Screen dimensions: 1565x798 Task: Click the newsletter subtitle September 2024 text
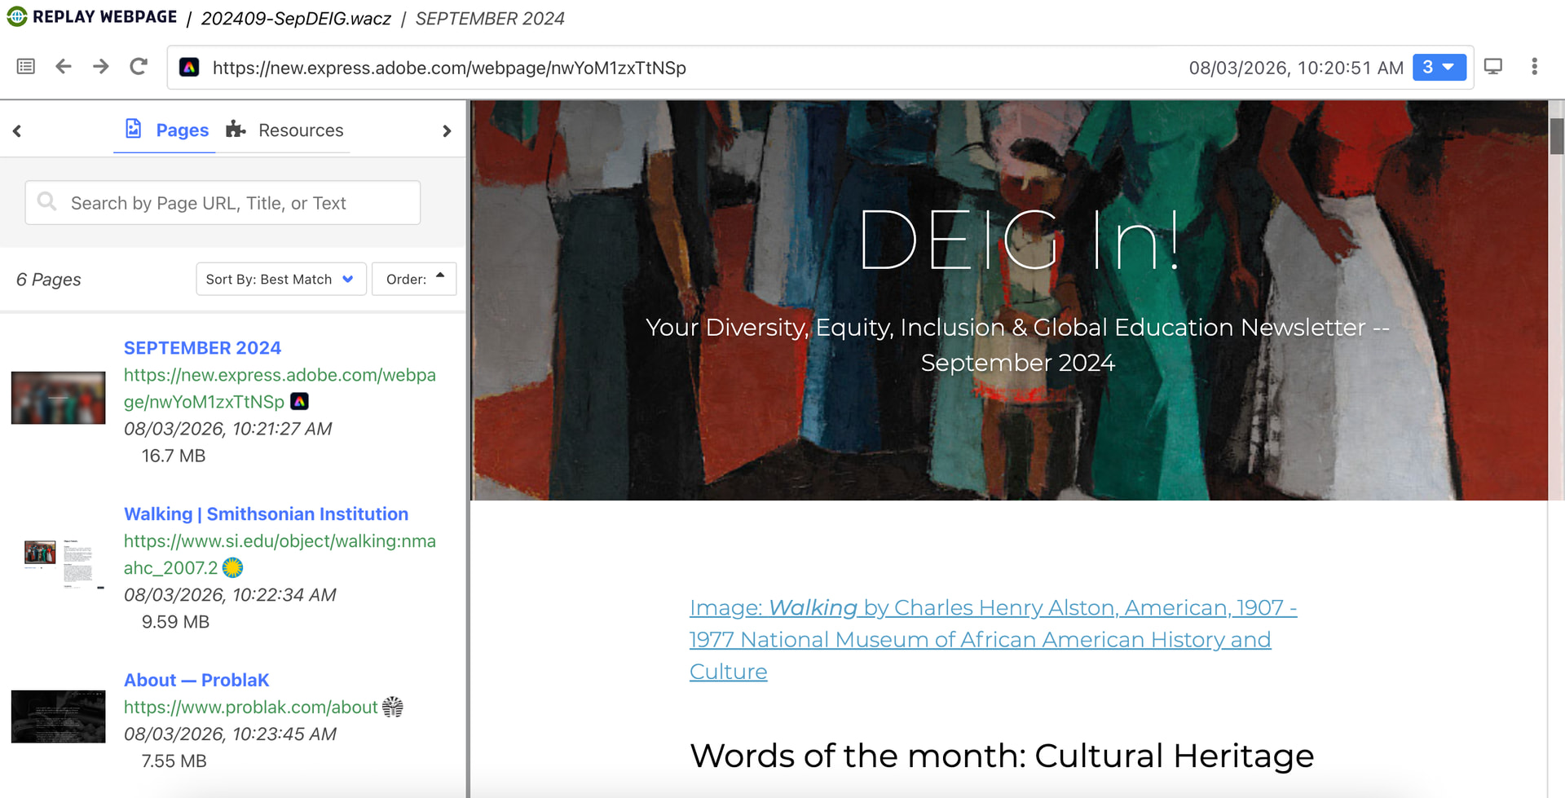(x=1018, y=345)
